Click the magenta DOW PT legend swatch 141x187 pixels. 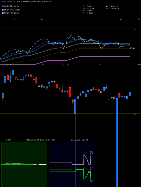pos(3,13)
